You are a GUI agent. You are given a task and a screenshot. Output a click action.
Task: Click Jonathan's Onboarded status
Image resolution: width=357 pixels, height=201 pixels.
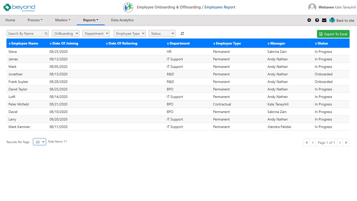click(x=324, y=74)
